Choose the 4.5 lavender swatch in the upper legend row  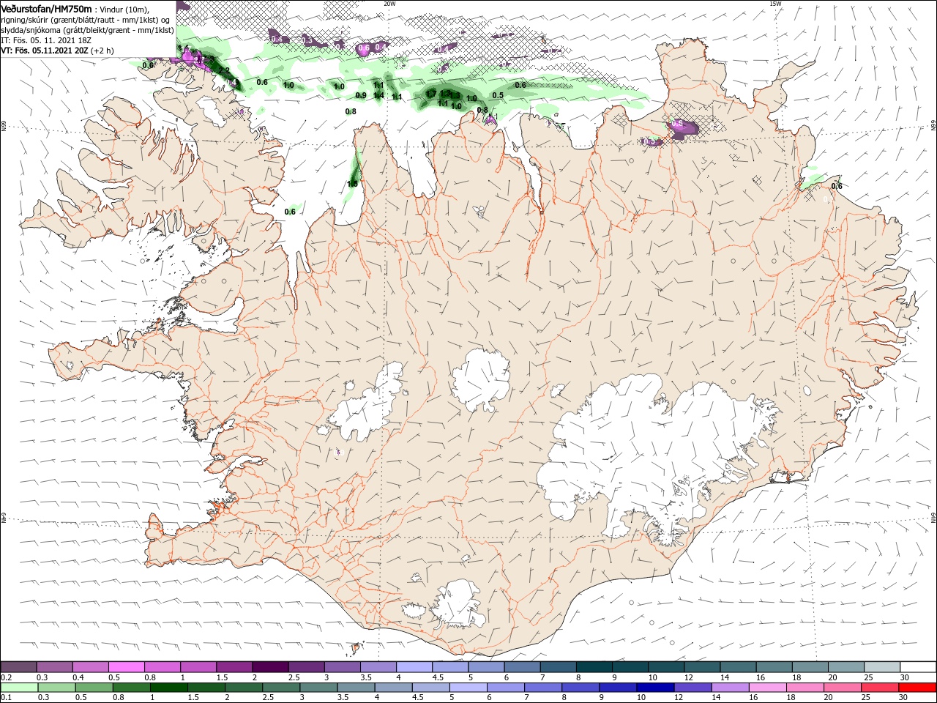click(x=450, y=667)
